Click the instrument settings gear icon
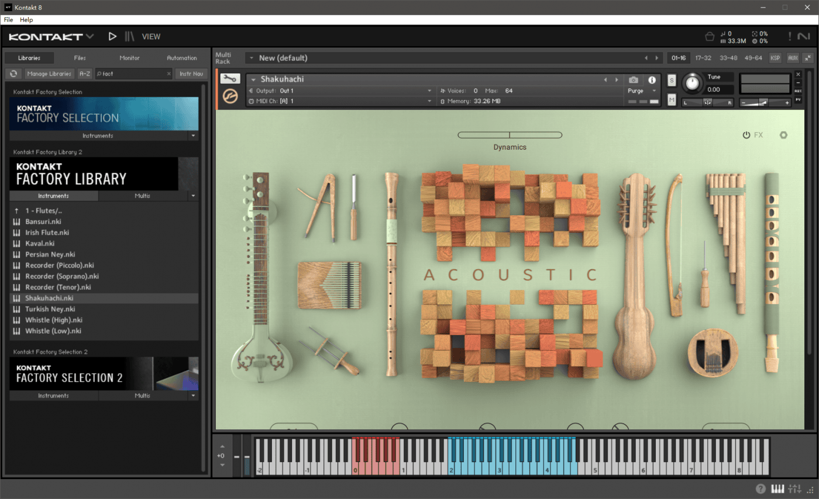The height and width of the screenshot is (499, 819). pyautogui.click(x=783, y=135)
